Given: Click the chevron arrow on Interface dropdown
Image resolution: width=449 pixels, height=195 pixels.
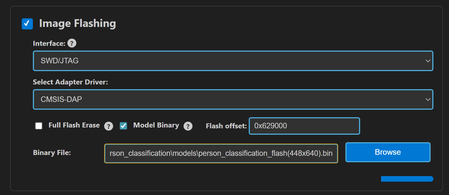Looking at the screenshot, I should 428,61.
